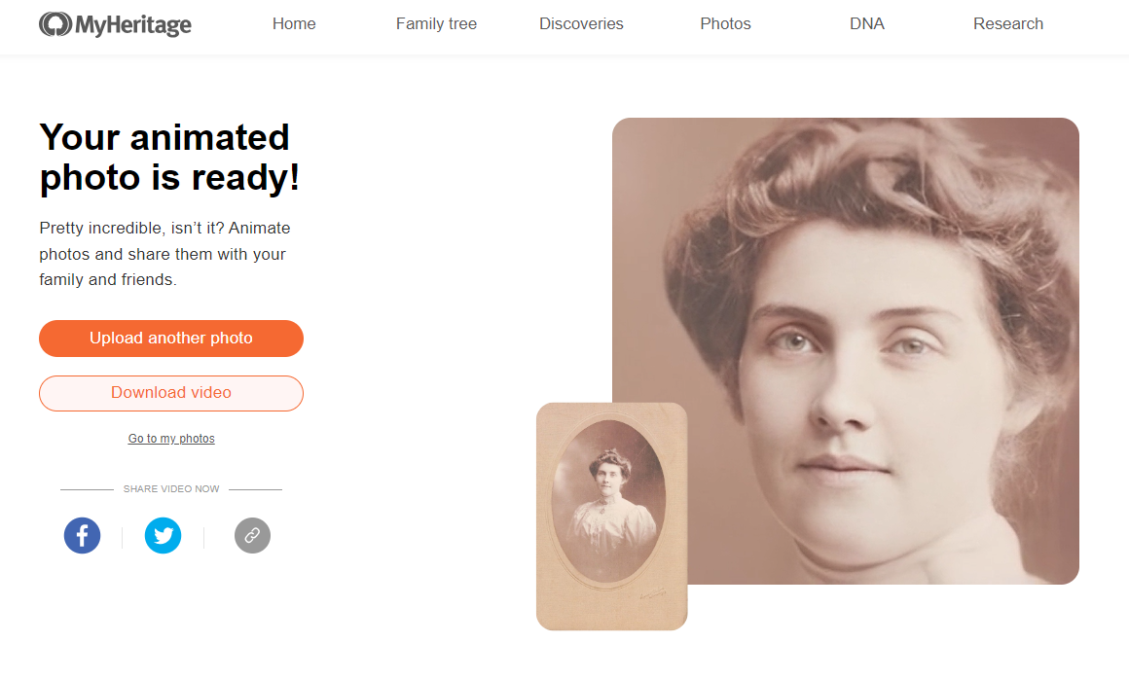Share the video on Twitter
The height and width of the screenshot is (679, 1129).
tap(163, 535)
